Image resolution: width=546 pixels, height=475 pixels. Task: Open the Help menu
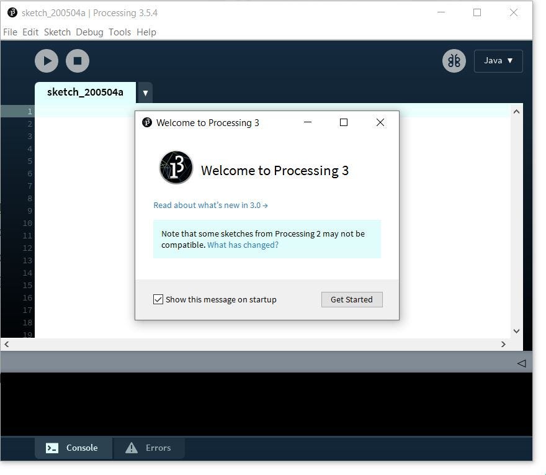[x=146, y=32]
